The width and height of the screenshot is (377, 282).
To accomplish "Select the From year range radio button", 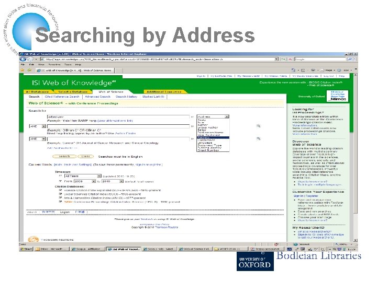I will [60, 181].
